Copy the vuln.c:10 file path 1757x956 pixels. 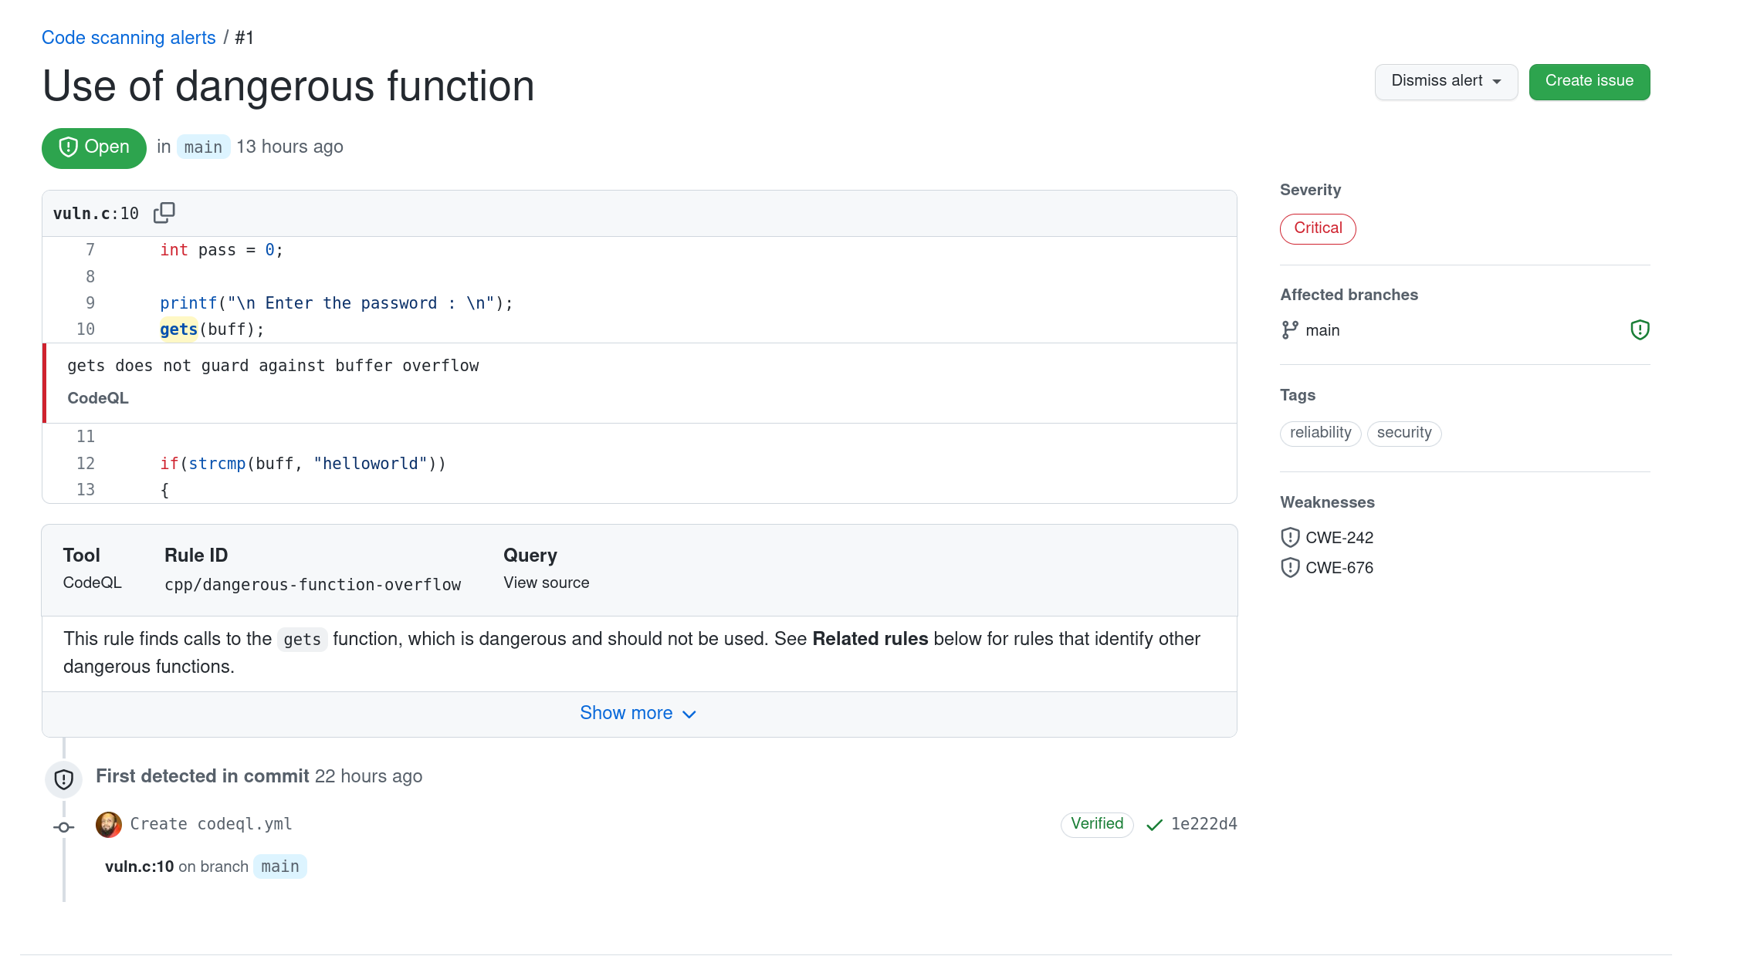point(164,213)
